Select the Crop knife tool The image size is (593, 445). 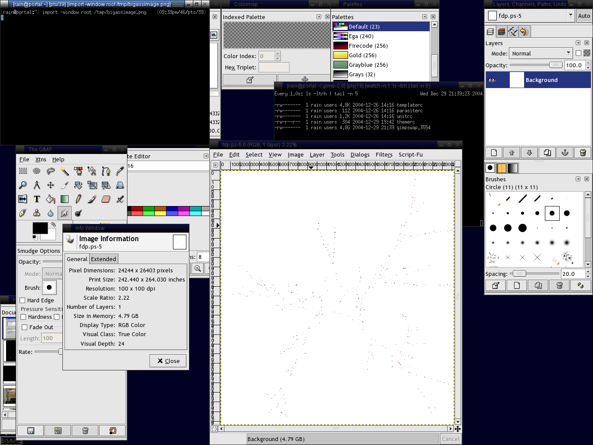(x=65, y=185)
